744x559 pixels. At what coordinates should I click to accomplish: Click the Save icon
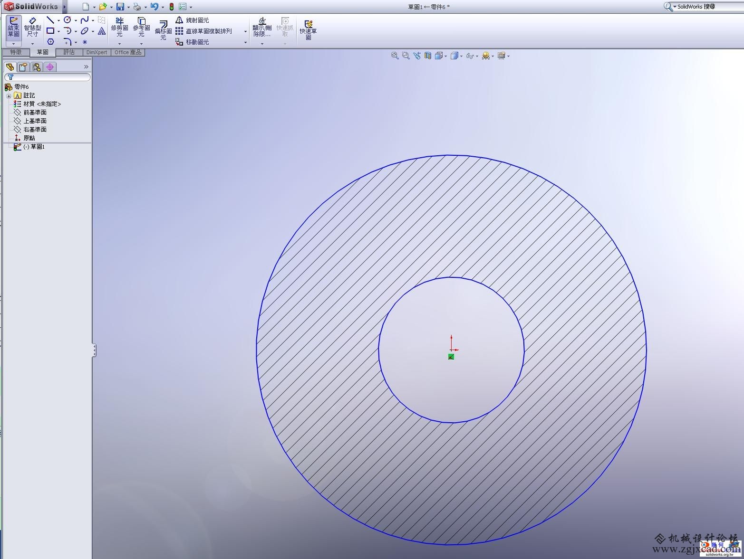pos(120,7)
